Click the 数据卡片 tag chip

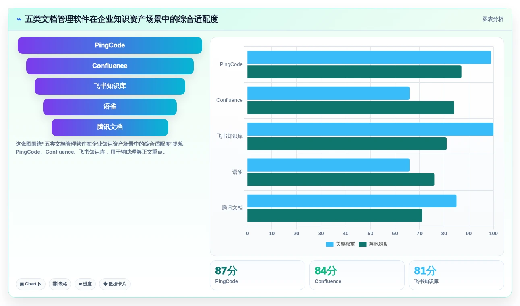[x=115, y=284]
